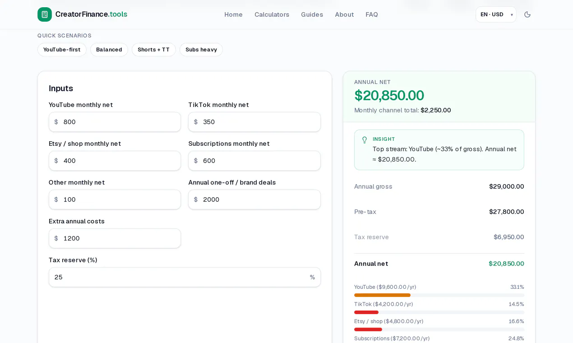Click the green Annual net $20,850.00 row value

point(506,264)
